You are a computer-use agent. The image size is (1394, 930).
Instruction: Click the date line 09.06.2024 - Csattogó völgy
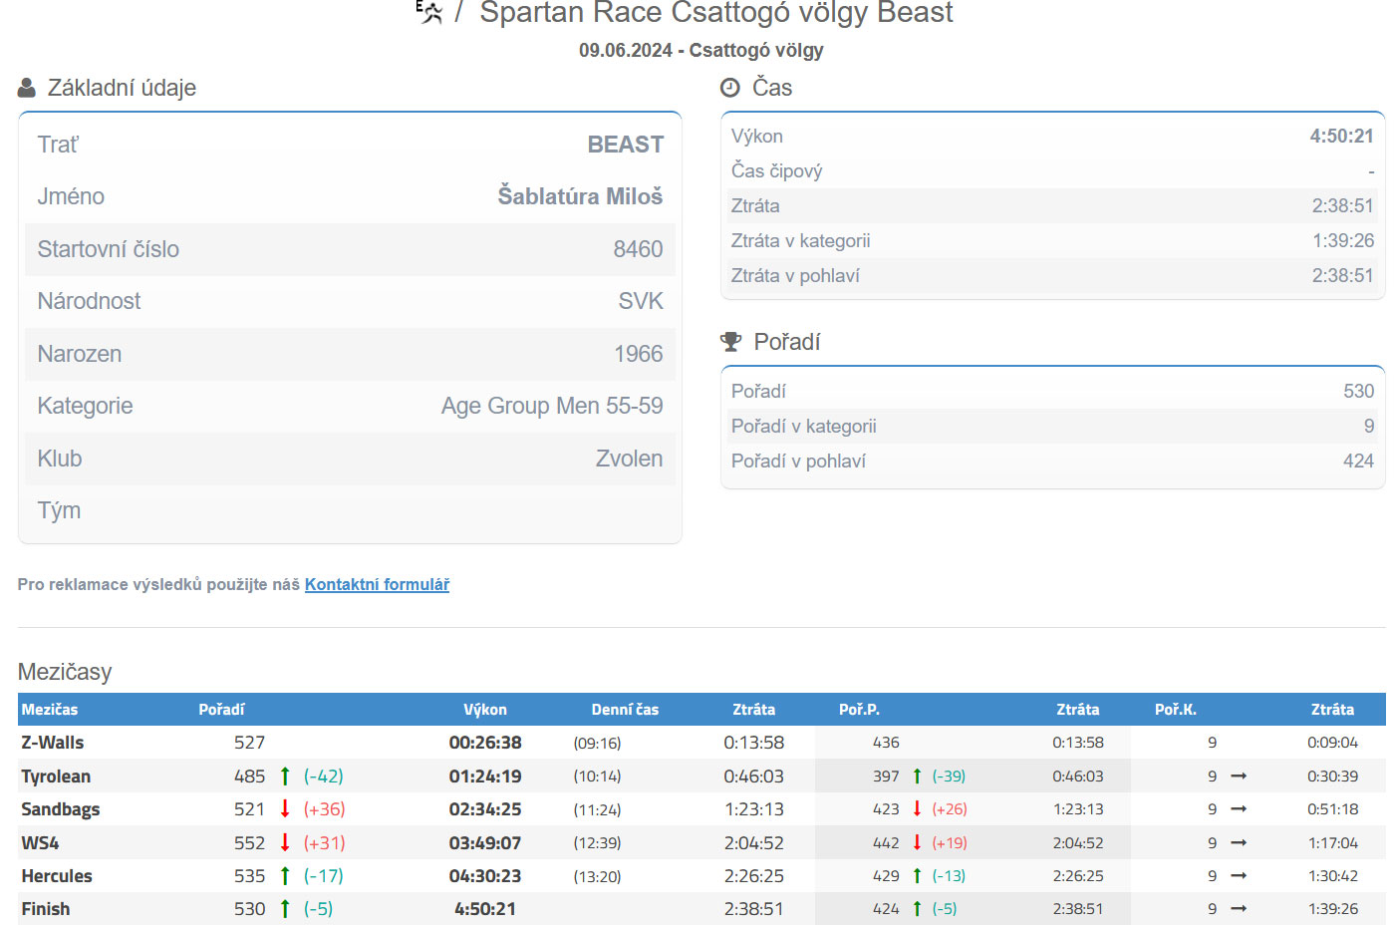701,50
